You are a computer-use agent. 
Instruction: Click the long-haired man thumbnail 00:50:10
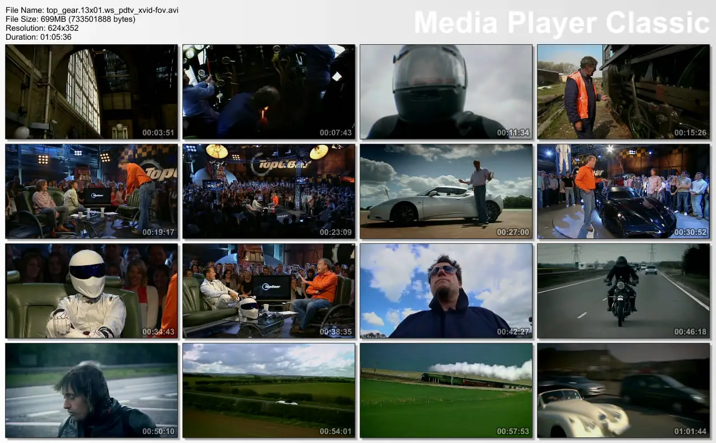tap(92, 390)
